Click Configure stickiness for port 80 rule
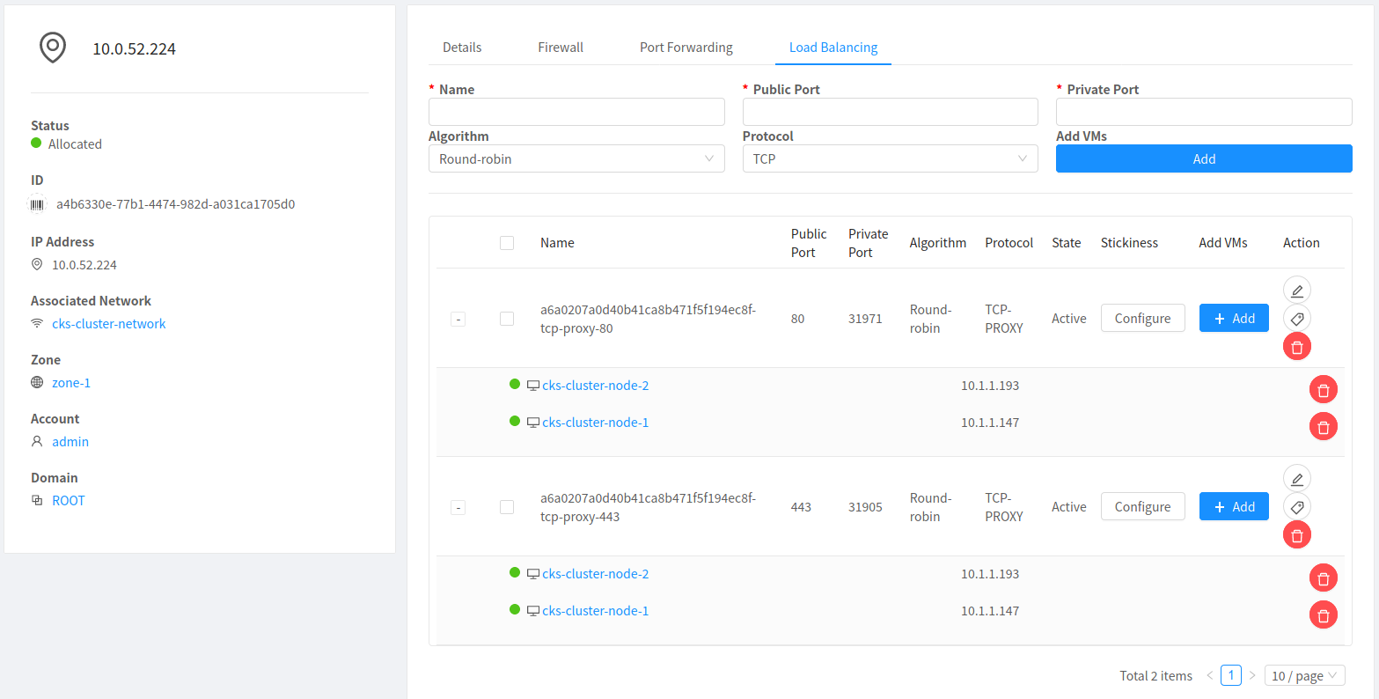Image resolution: width=1379 pixels, height=699 pixels. click(1142, 319)
